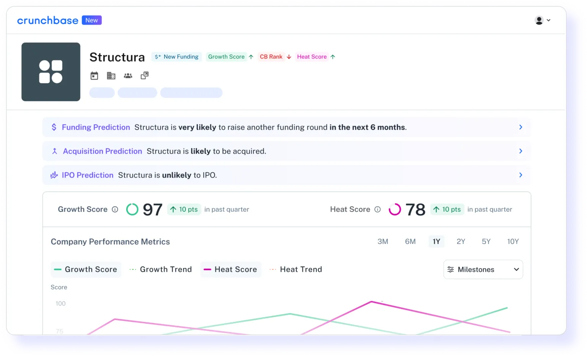The width and height of the screenshot is (587, 356).
Task: Toggle the Heat Score chart series
Action: tap(230, 269)
